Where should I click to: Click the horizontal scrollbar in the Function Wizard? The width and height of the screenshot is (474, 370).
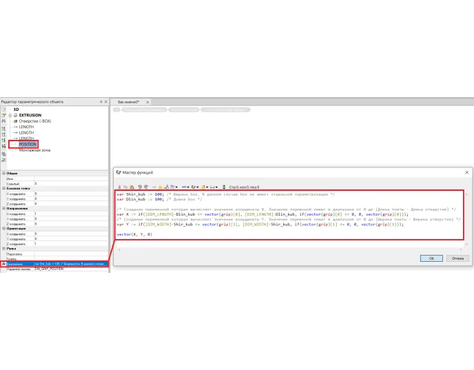[x=290, y=249]
